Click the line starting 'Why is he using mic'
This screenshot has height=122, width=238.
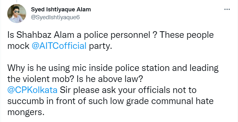[x=113, y=68]
